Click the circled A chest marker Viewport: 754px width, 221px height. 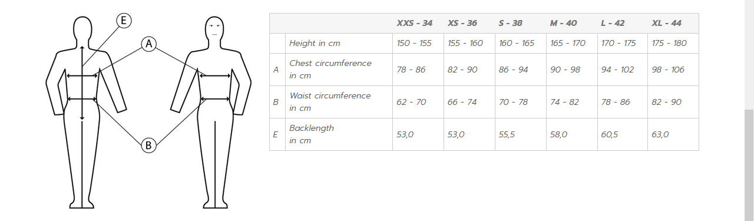(149, 44)
